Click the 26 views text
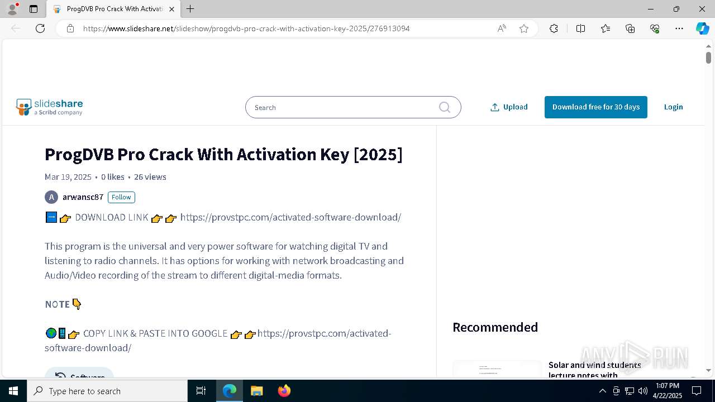This screenshot has width=715, height=402. [150, 177]
